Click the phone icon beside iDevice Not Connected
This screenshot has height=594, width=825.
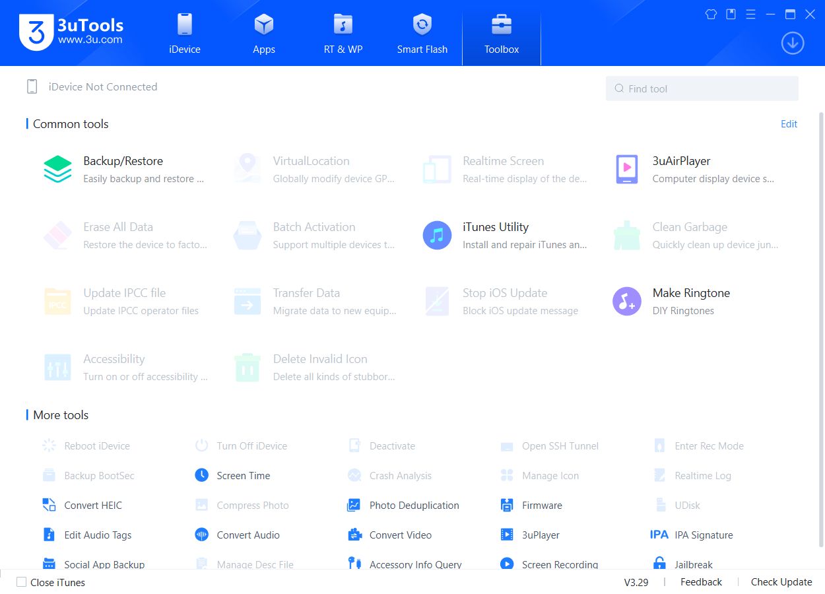pyautogui.click(x=32, y=86)
